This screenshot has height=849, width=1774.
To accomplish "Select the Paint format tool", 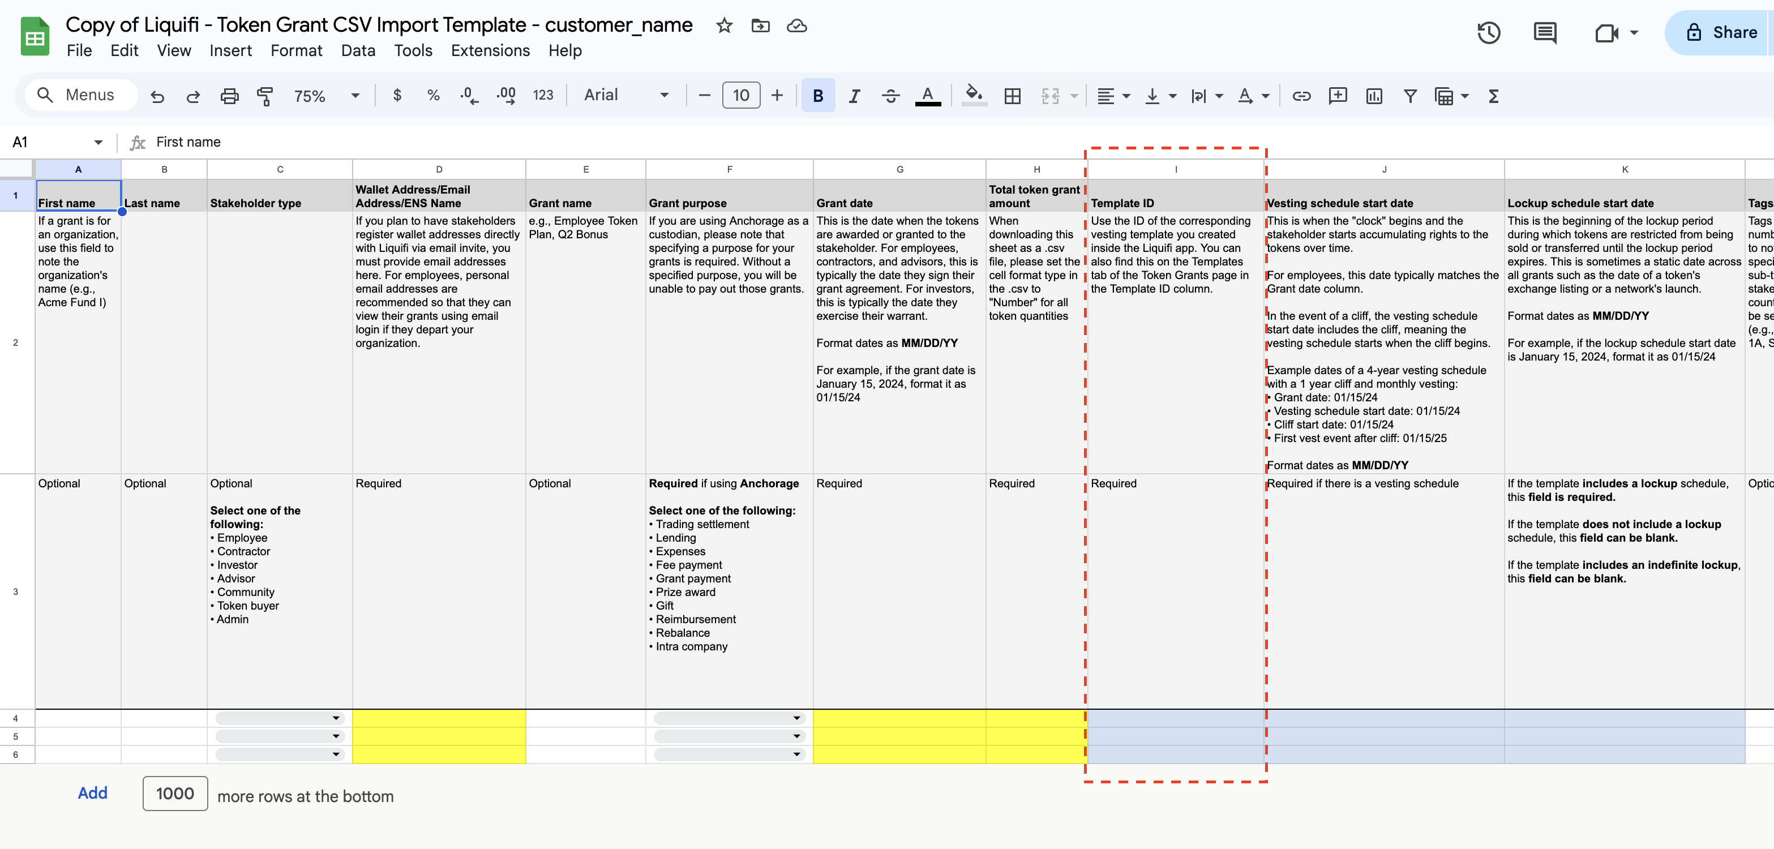I will pos(264,96).
